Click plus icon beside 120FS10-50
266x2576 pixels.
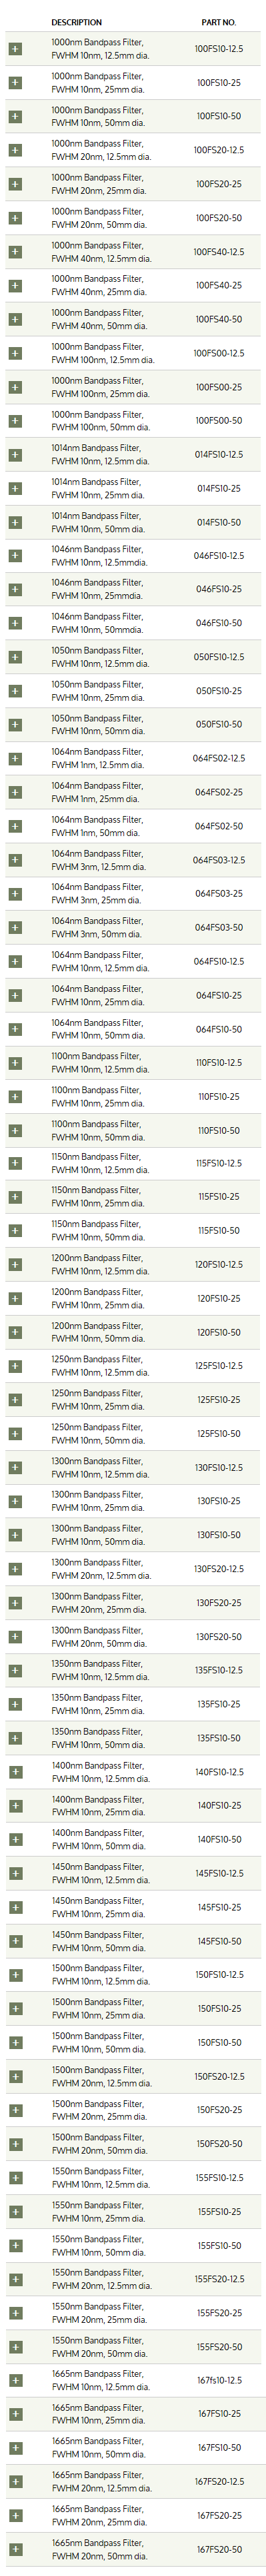pyautogui.click(x=14, y=1333)
